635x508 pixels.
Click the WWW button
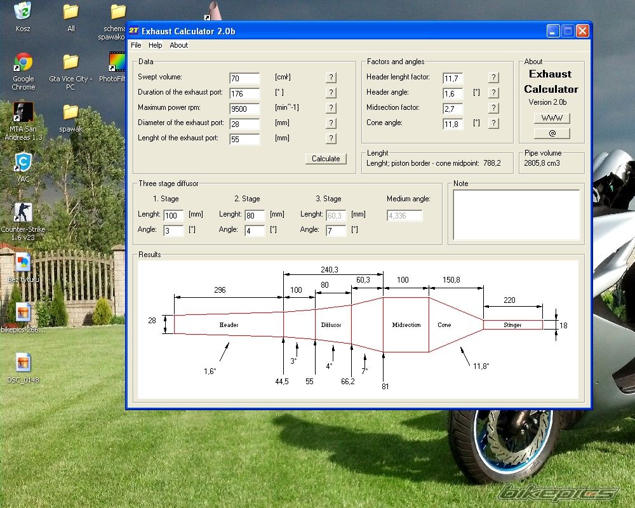[551, 118]
